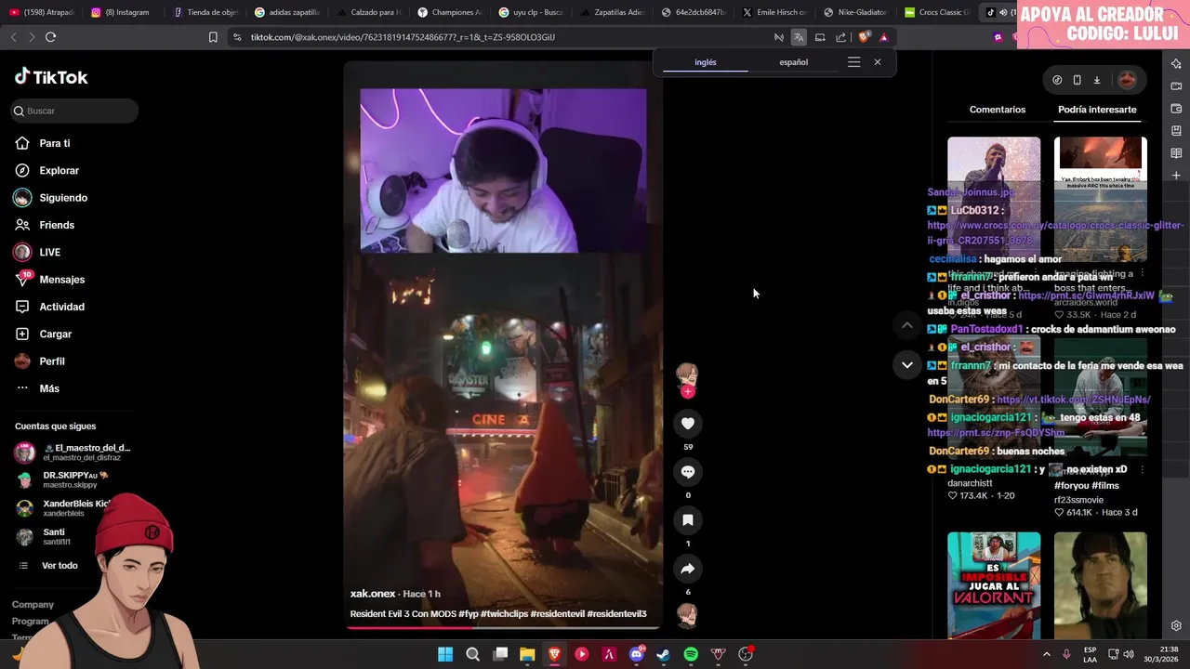Click the share page icon in address bar
This screenshot has width=1190, height=669.
tap(840, 37)
